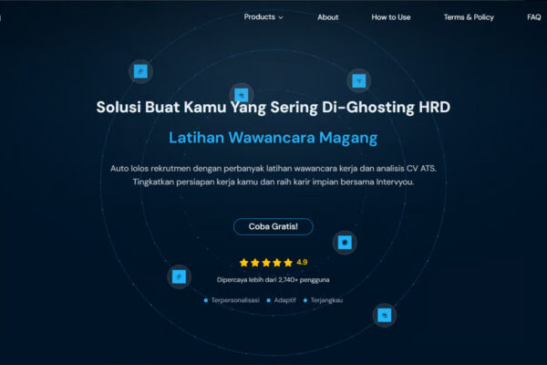Click the floating icon below the Terjangkau label
547x365 pixels.
tap(385, 315)
